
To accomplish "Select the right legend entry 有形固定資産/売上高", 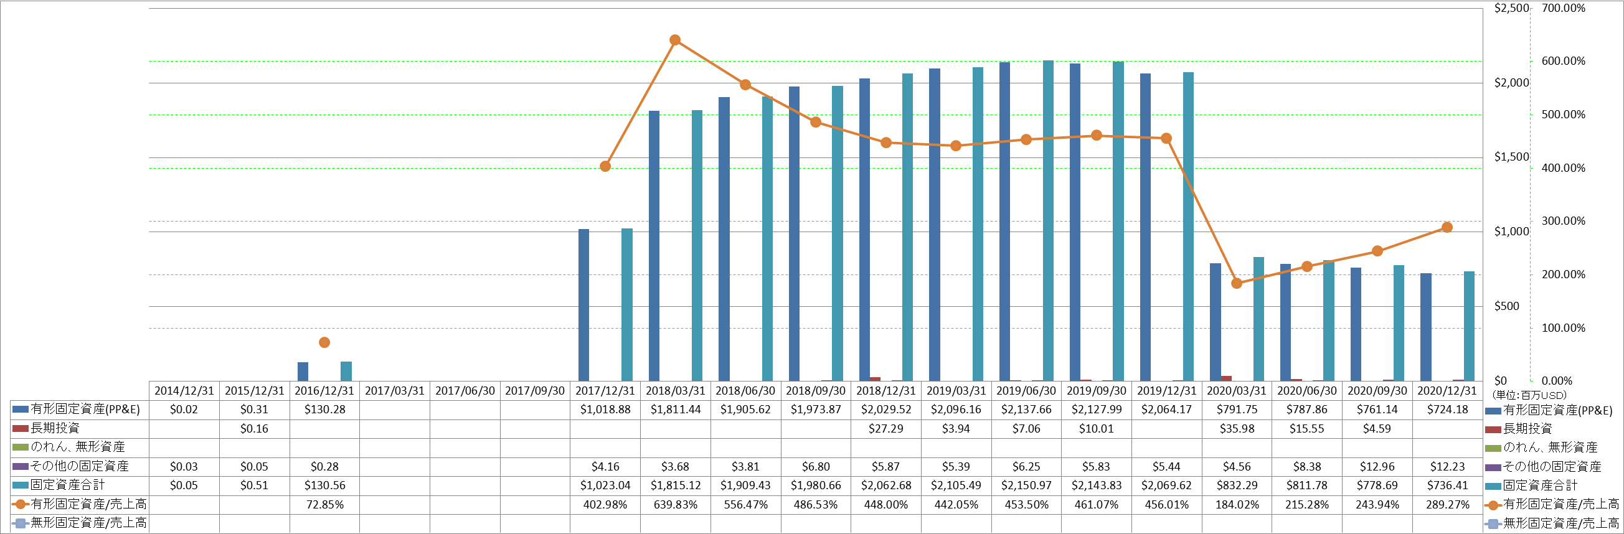I will pos(1552,504).
